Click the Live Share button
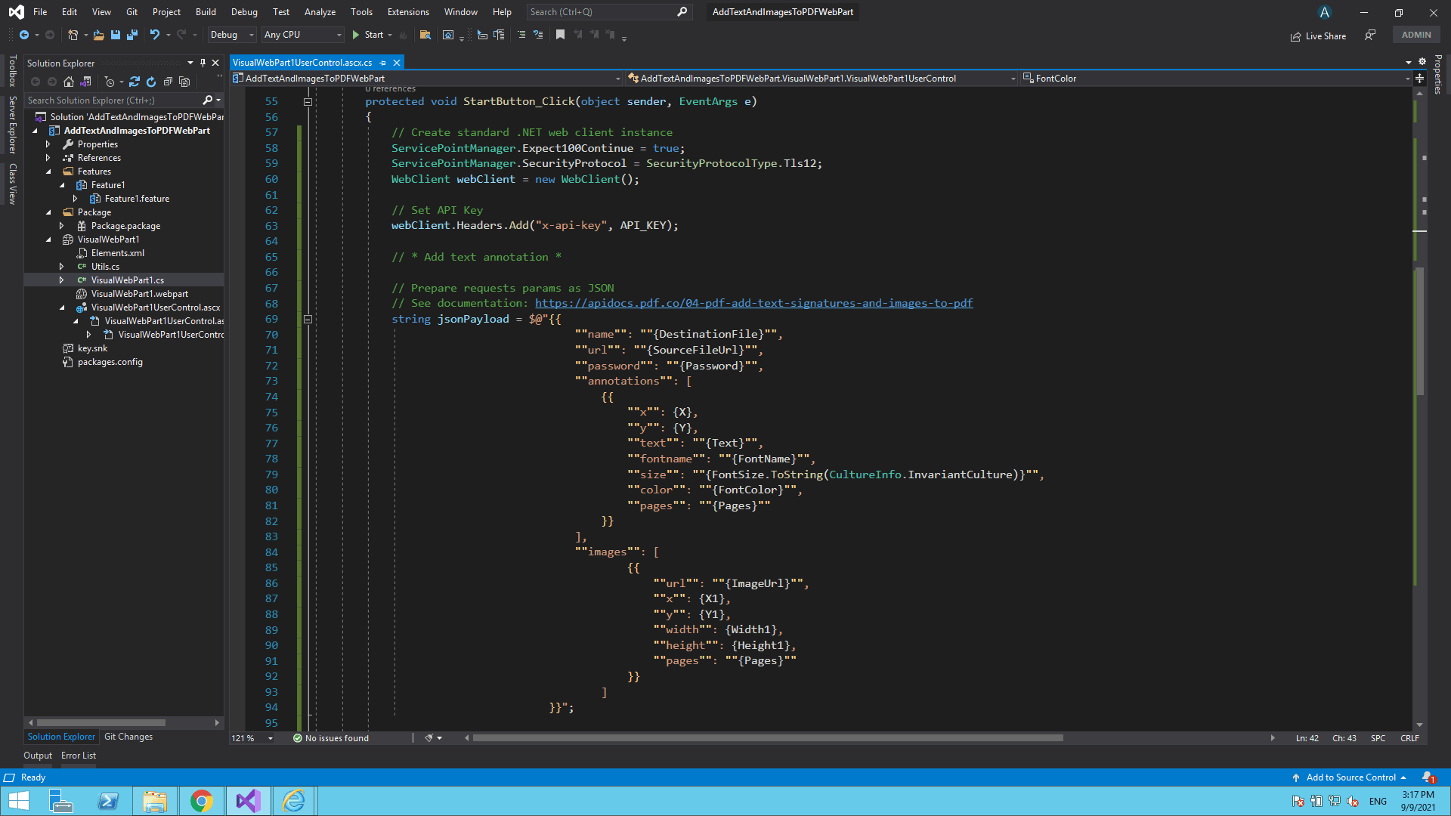This screenshot has width=1451, height=816. [x=1319, y=36]
